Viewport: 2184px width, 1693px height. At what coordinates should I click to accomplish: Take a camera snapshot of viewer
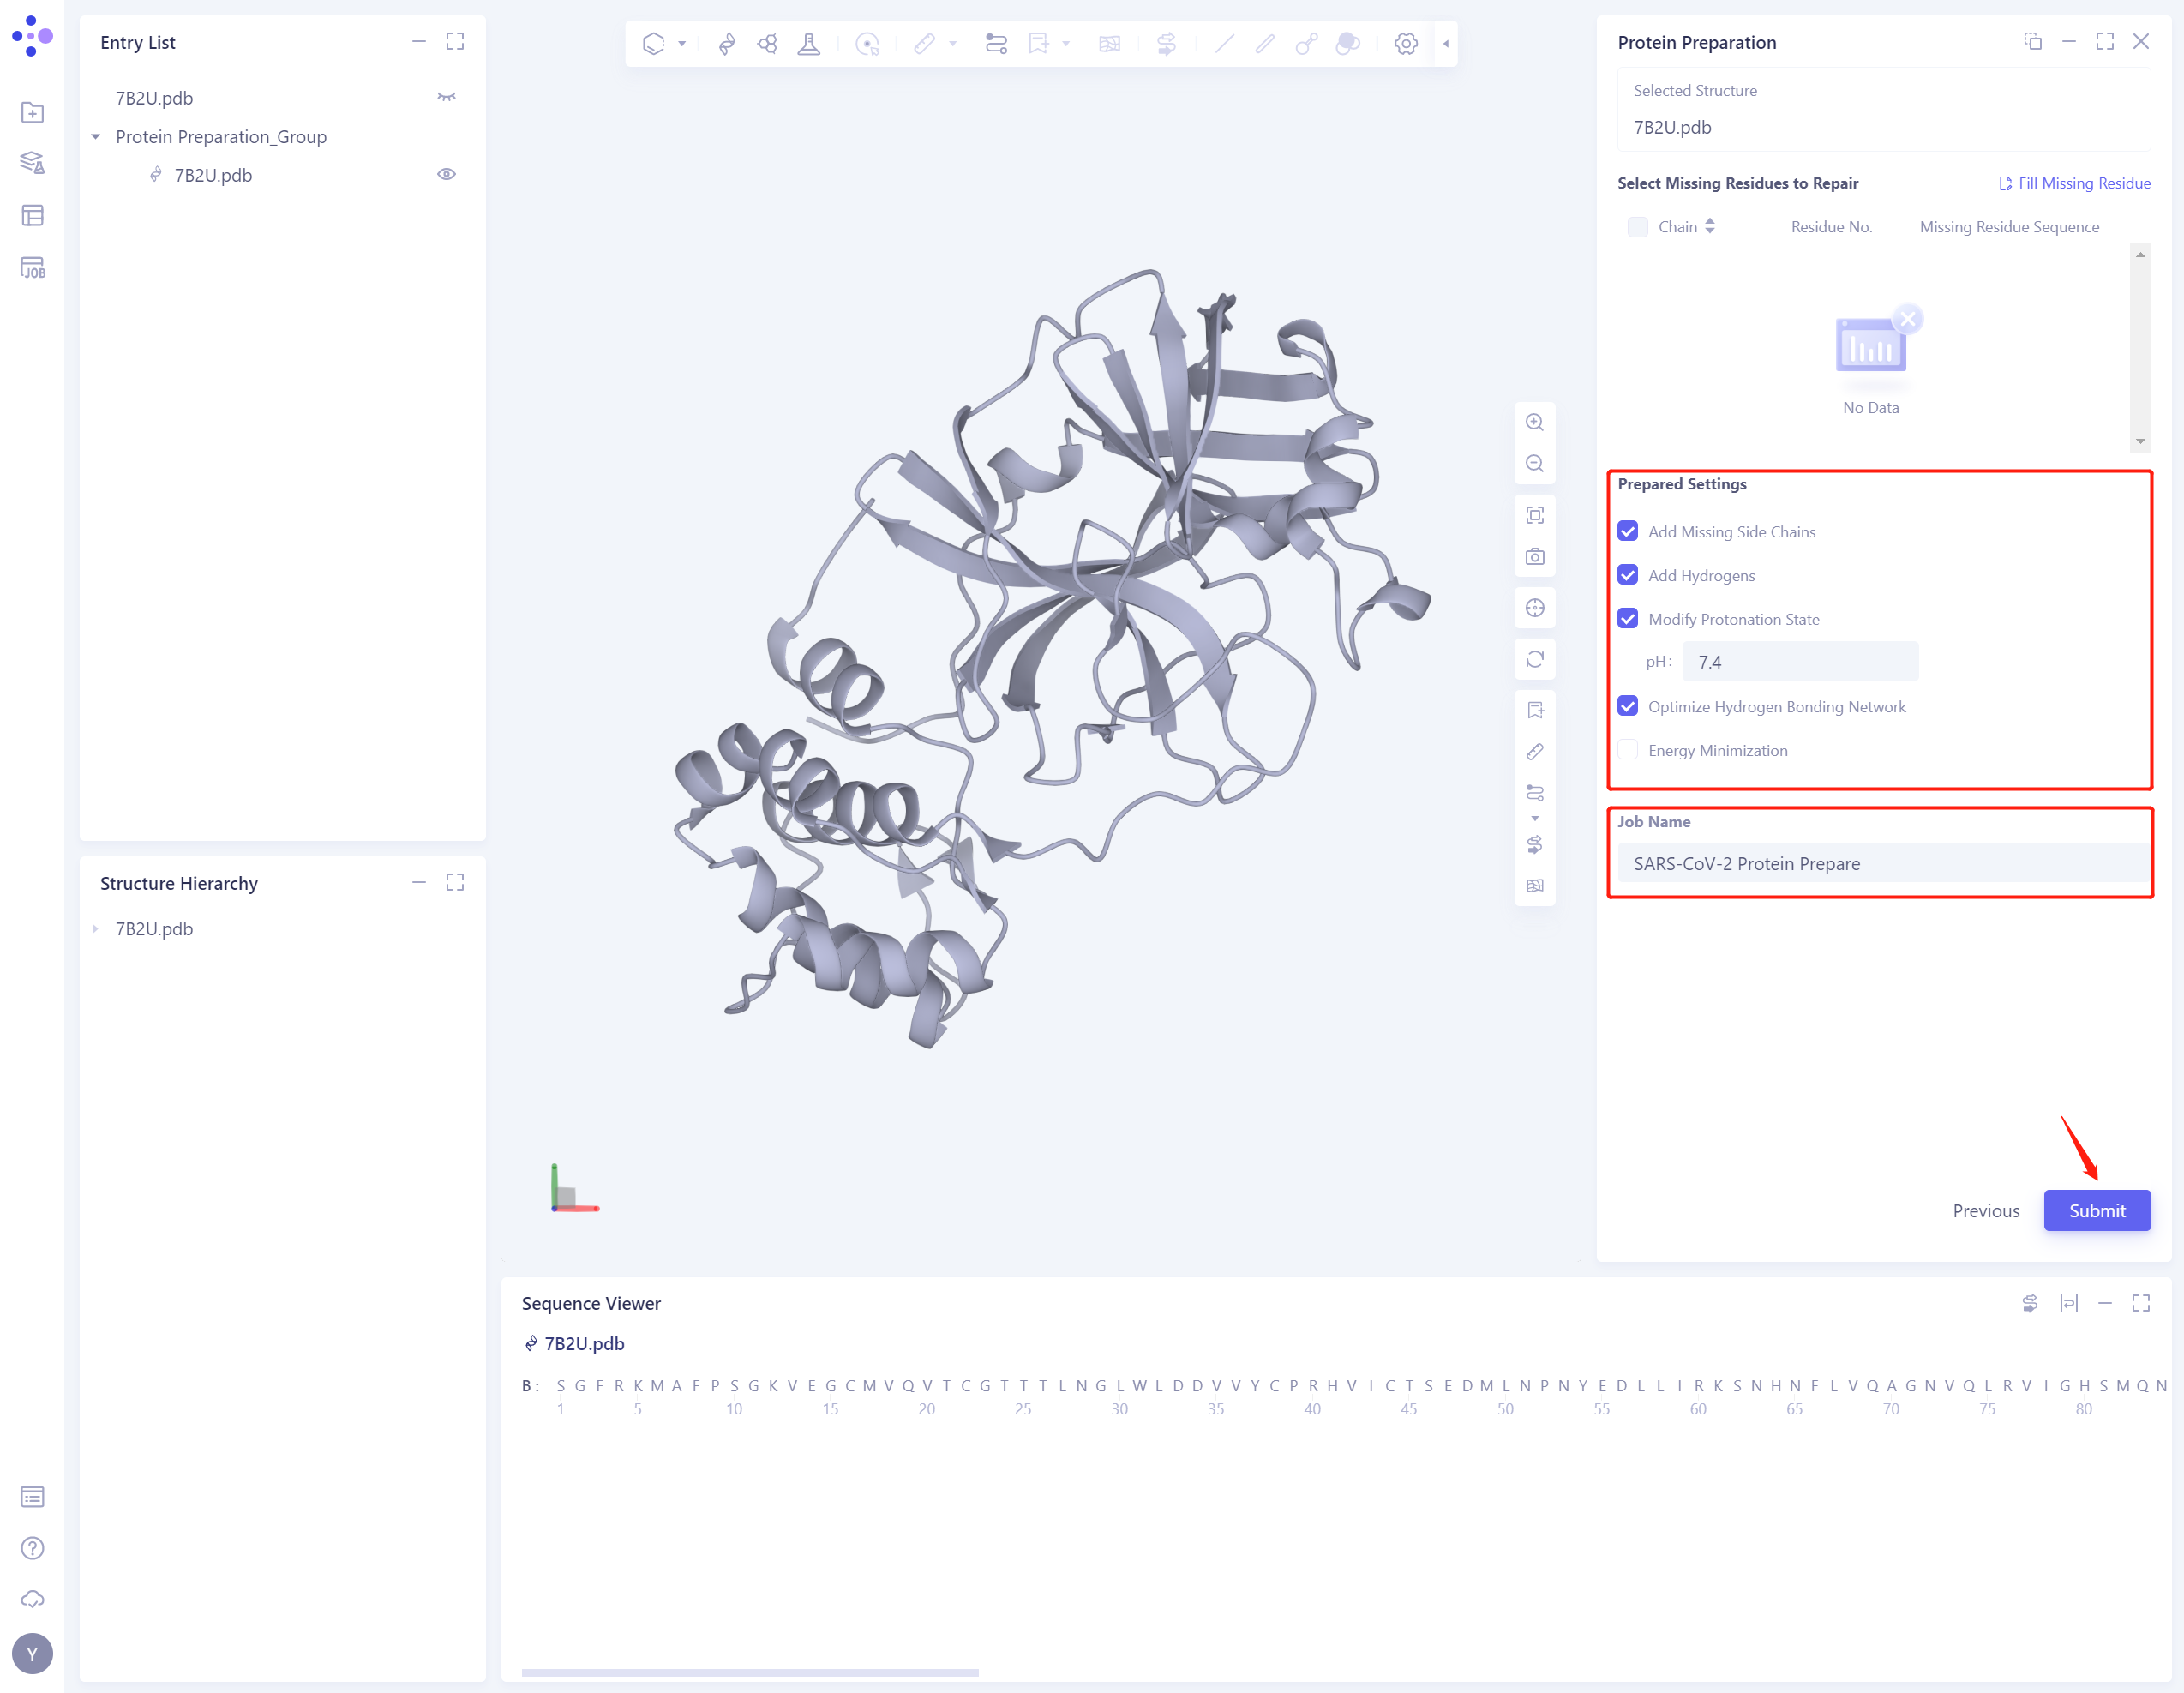[x=1535, y=557]
